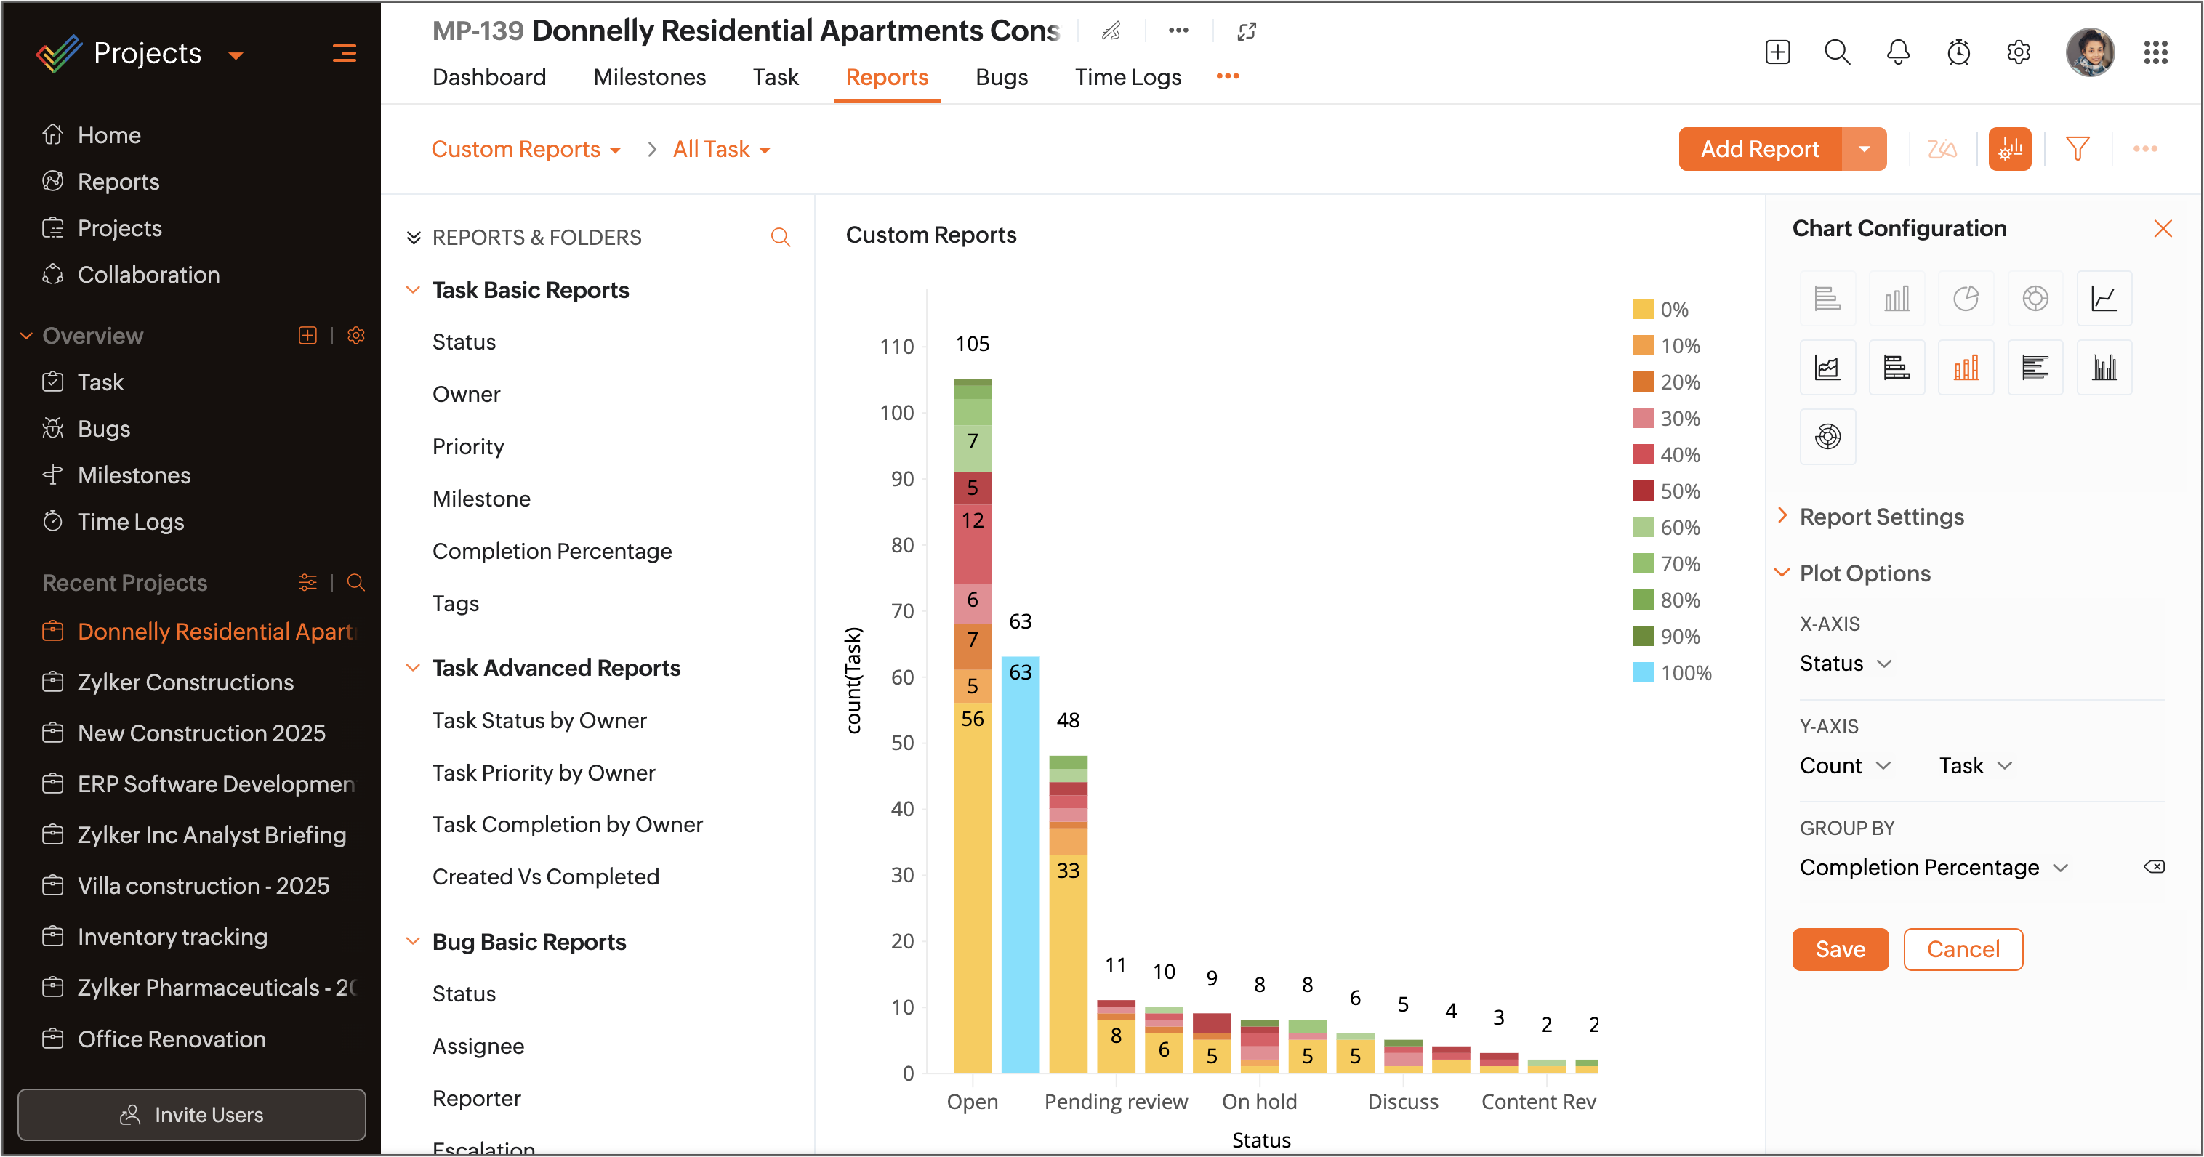Screen dimensions: 2204x1157
Task: Select the line chart type icon
Action: pyautogui.click(x=2103, y=299)
